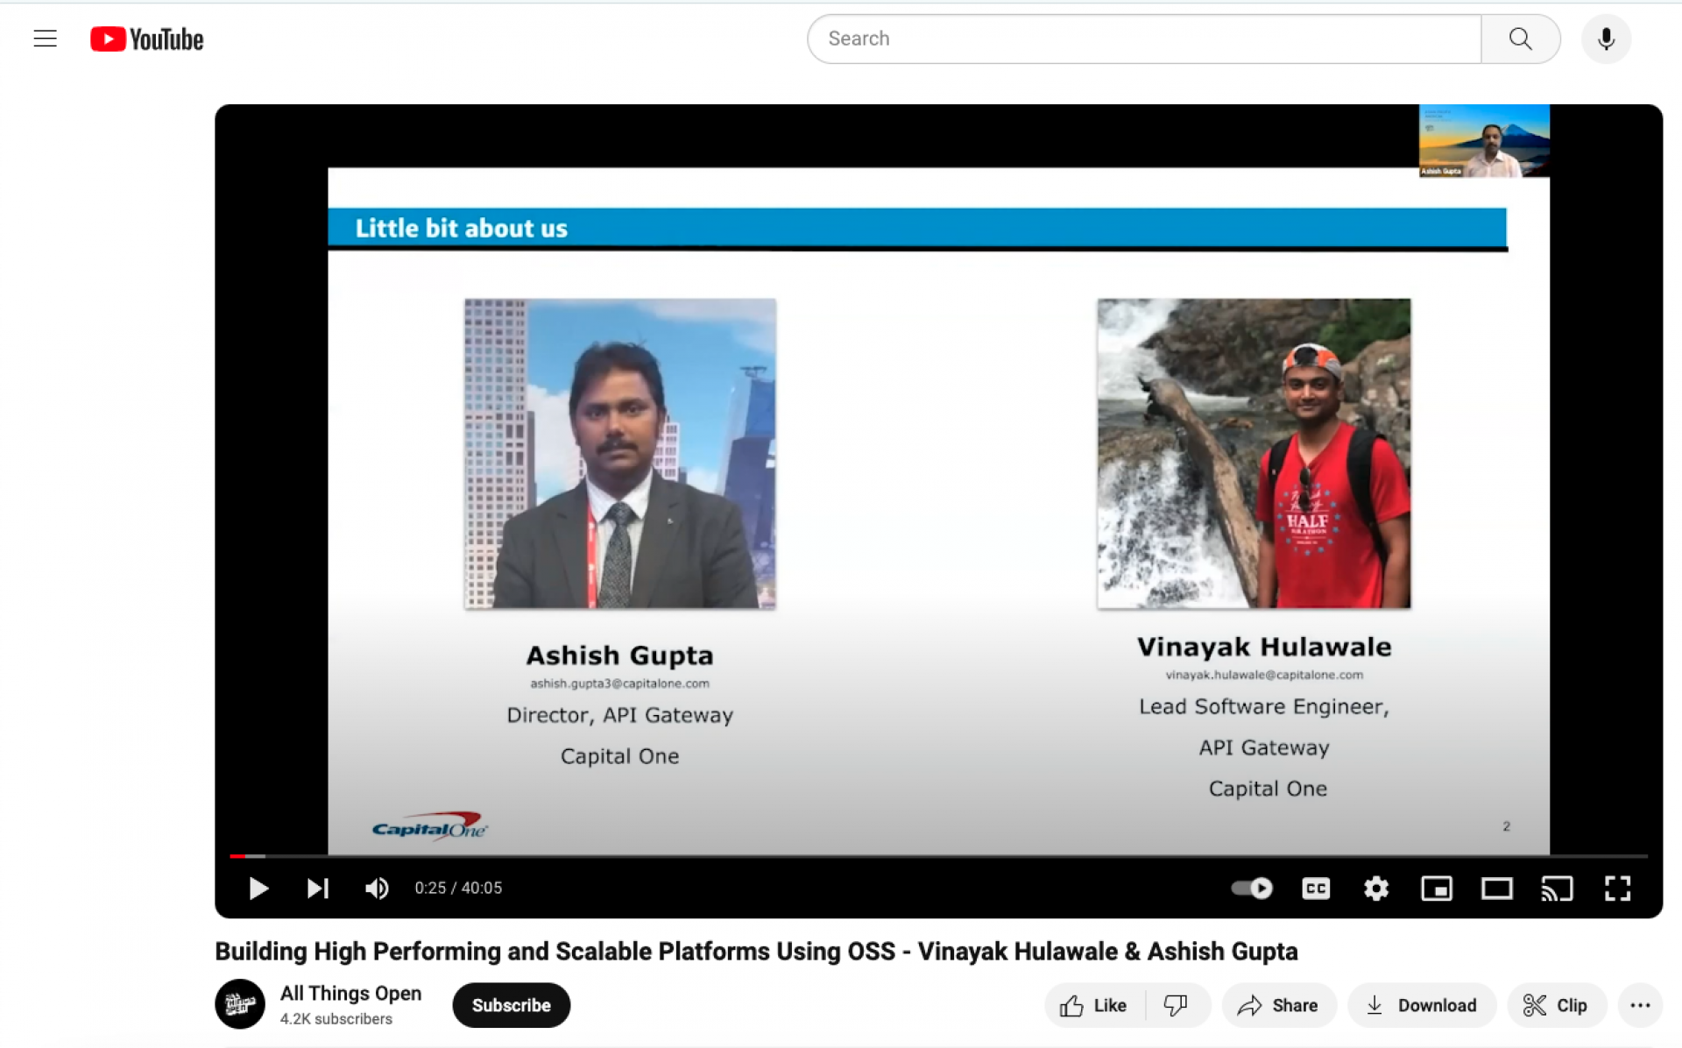Go to YouTube home via logo
This screenshot has height=1048, width=1682.
pos(146,39)
